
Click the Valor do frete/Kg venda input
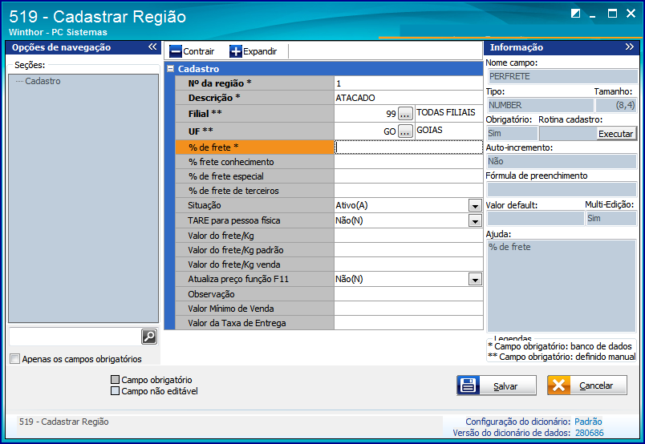(408, 264)
